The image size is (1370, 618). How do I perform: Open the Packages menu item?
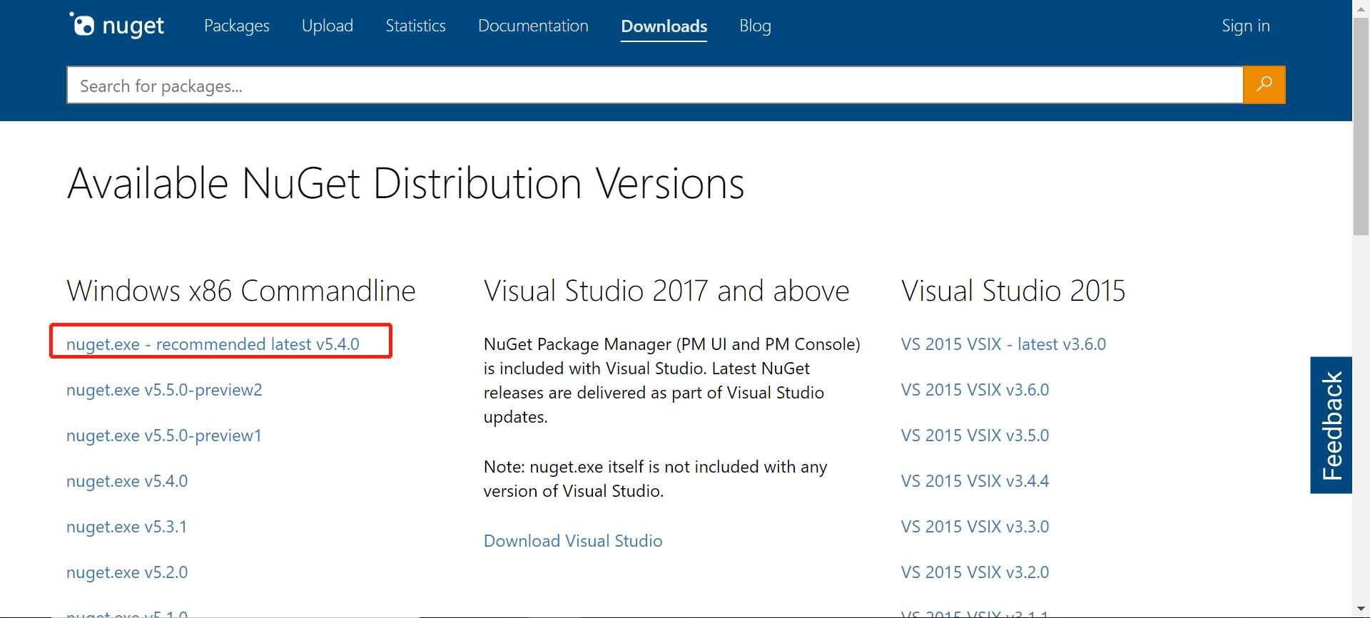[x=237, y=26]
